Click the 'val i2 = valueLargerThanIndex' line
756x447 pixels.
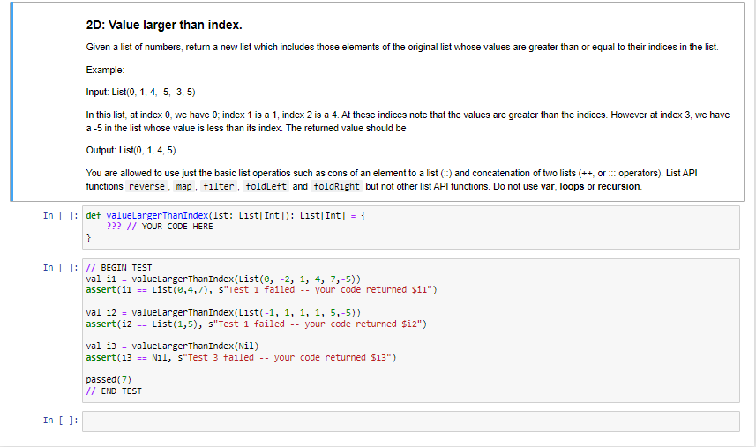(x=223, y=313)
